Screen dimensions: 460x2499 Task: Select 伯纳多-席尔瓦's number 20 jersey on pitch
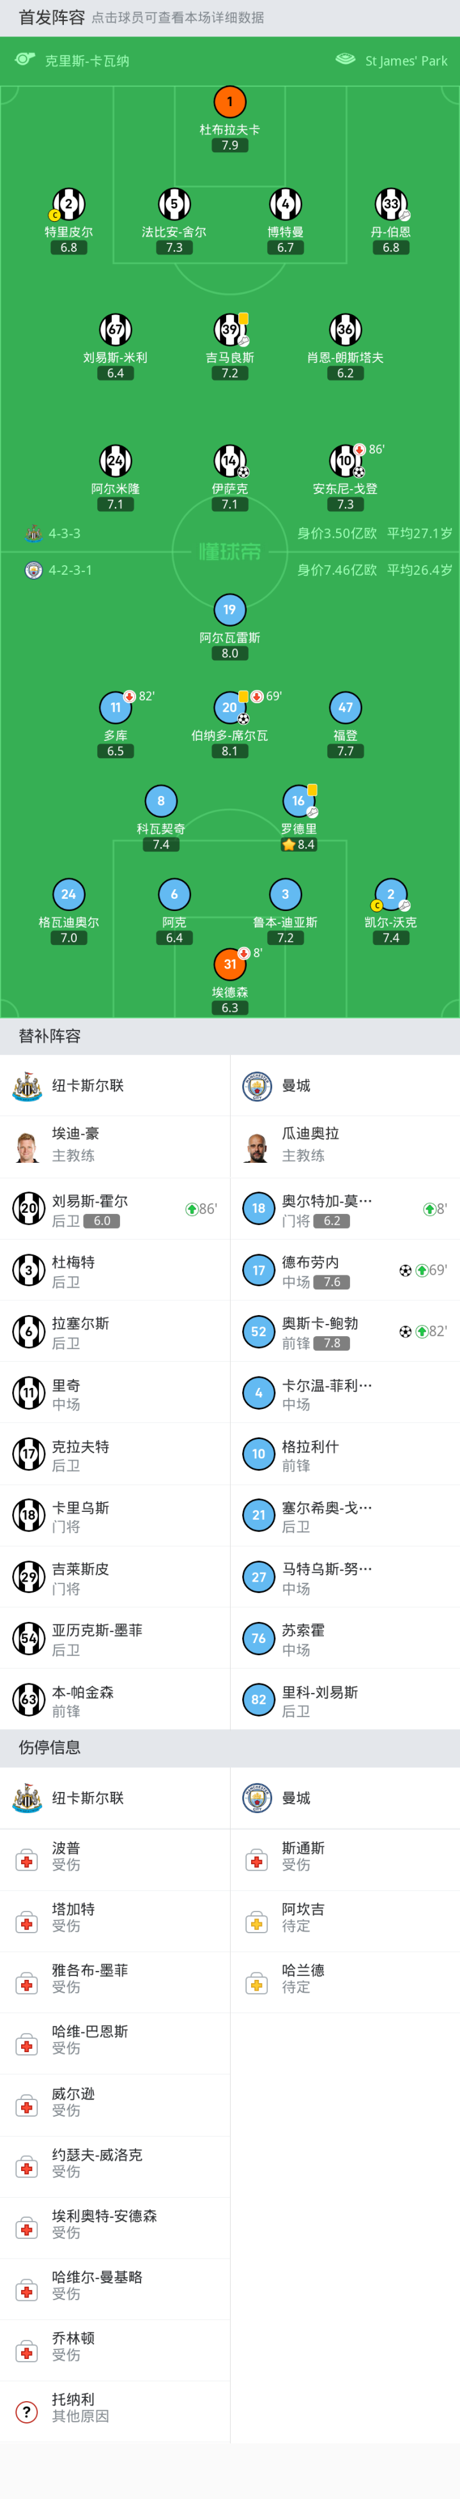click(230, 708)
